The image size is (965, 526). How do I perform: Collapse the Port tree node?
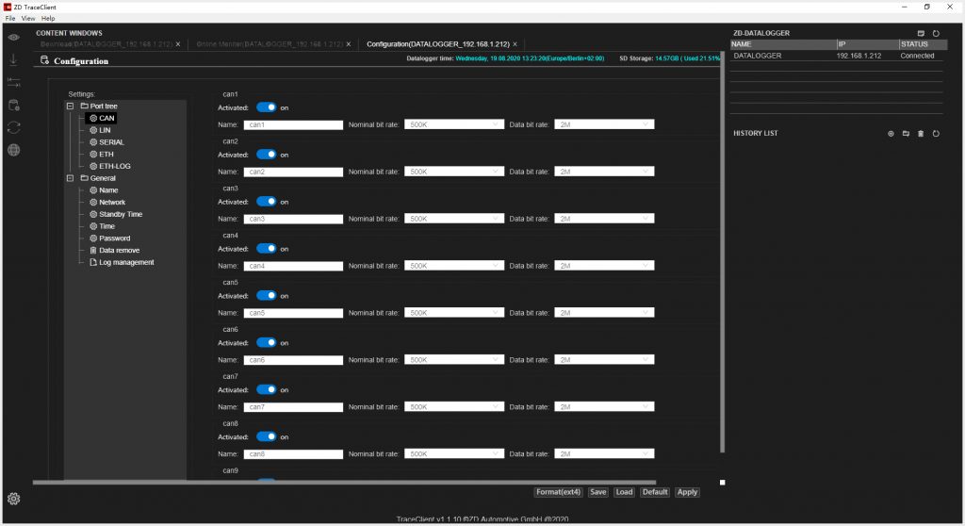tap(70, 107)
